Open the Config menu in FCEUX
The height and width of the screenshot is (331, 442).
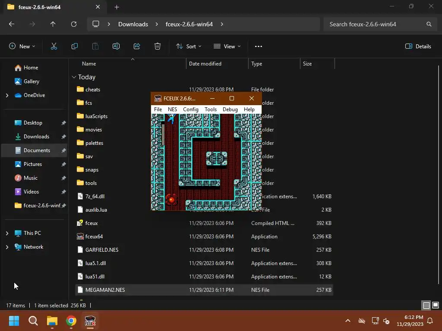[x=191, y=109]
